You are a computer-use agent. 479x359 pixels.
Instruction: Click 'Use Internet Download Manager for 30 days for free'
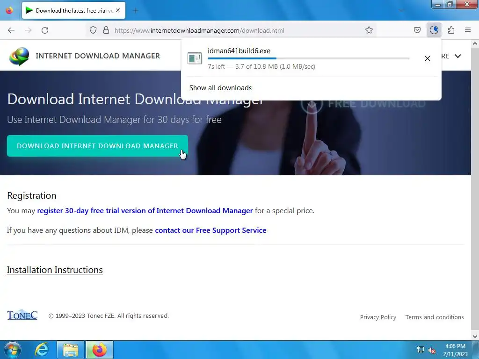(x=114, y=119)
